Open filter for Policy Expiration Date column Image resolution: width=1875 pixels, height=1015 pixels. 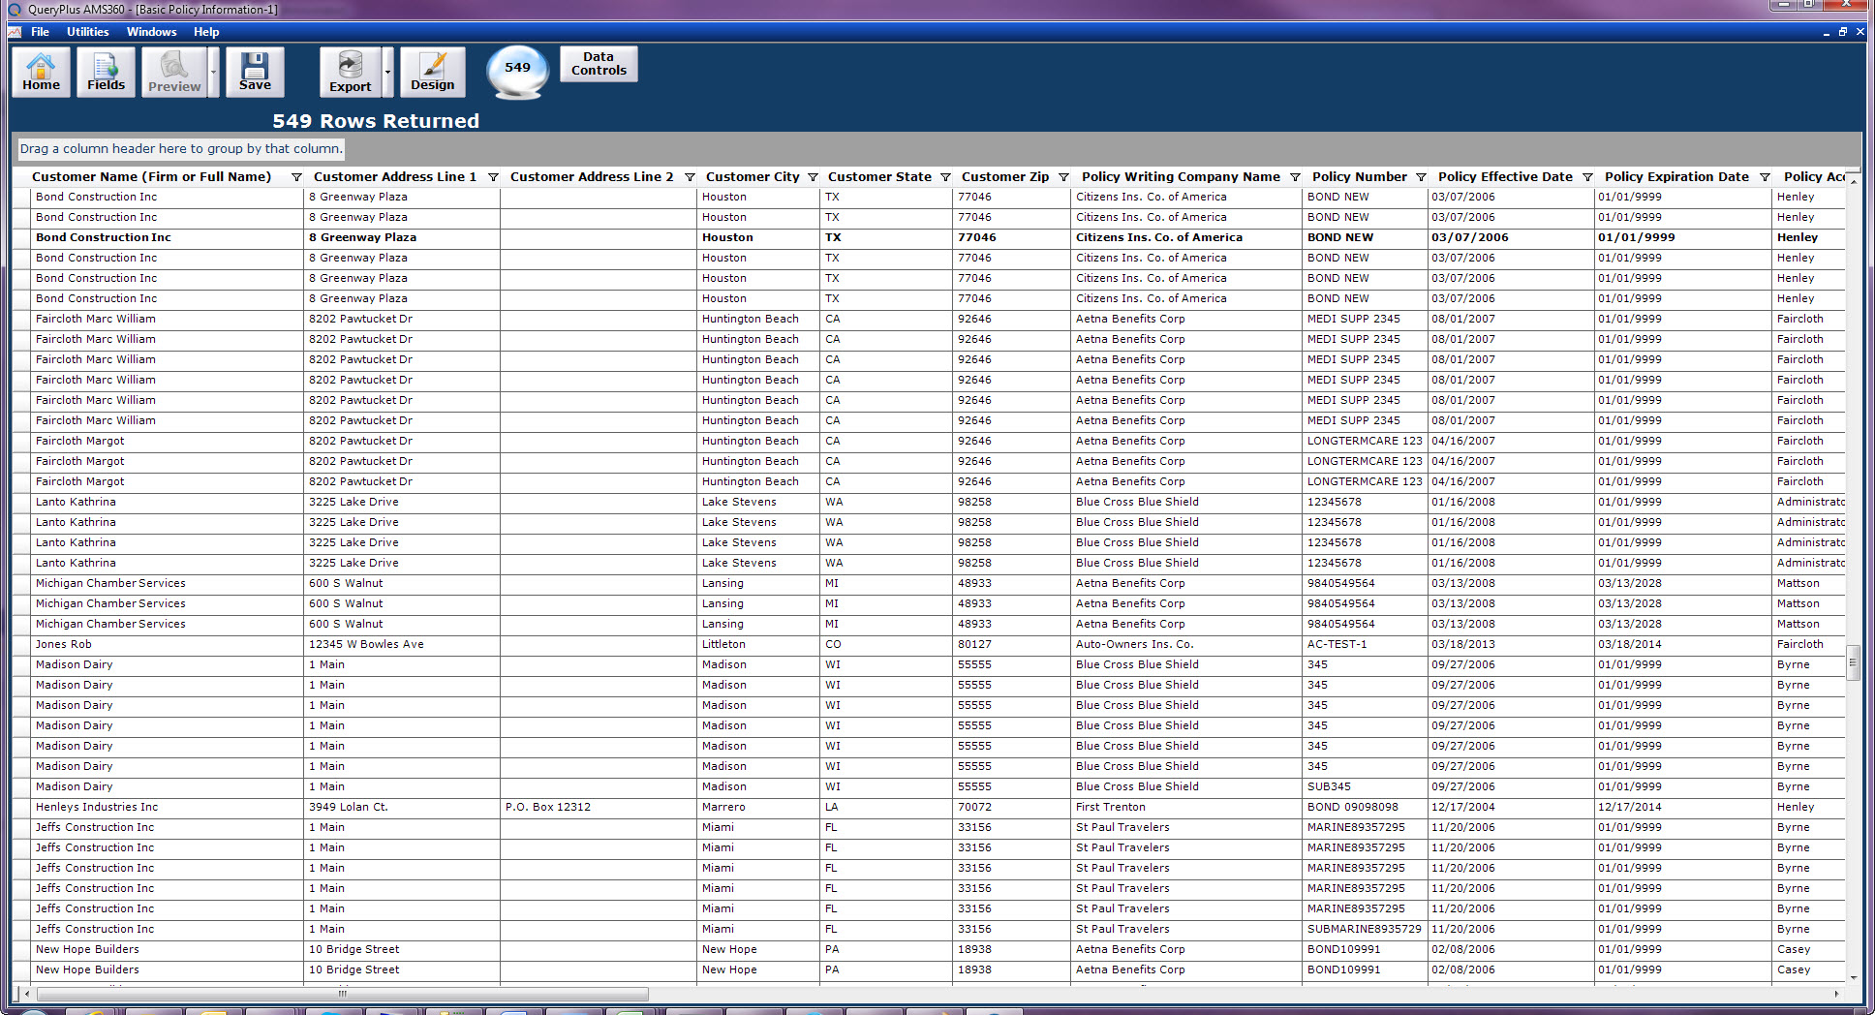[1765, 177]
